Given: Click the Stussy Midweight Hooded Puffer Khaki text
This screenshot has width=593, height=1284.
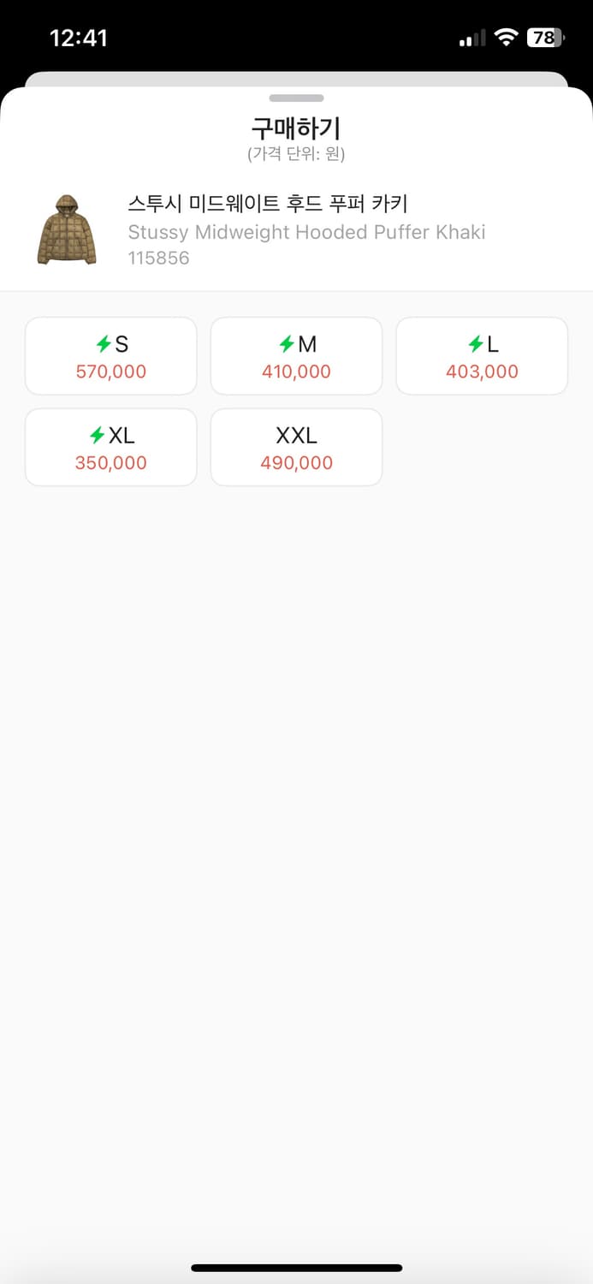Looking at the screenshot, I should pyautogui.click(x=306, y=232).
